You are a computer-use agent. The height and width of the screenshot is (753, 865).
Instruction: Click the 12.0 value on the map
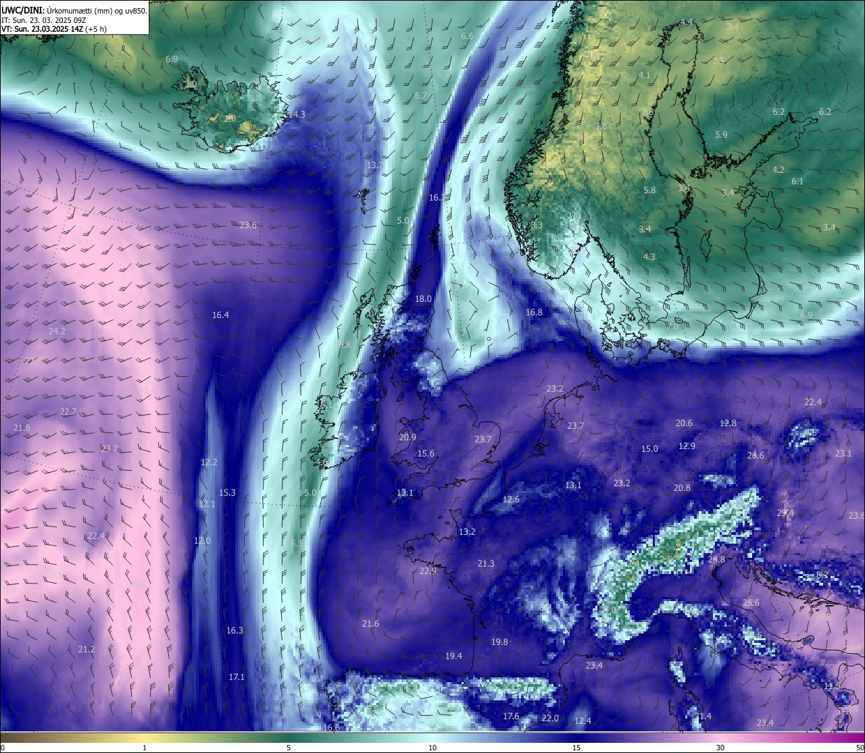(202, 541)
